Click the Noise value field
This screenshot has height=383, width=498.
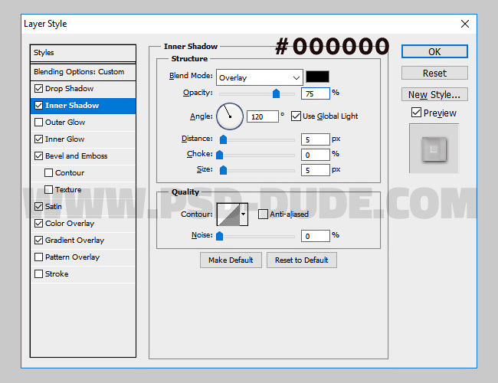pyautogui.click(x=316, y=236)
